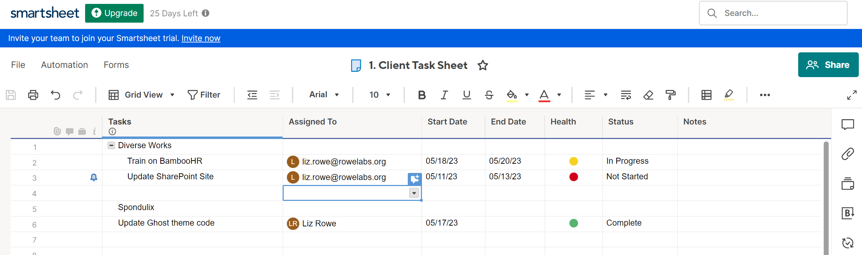Click the Indent icon
This screenshot has height=255, width=862.
point(274,95)
